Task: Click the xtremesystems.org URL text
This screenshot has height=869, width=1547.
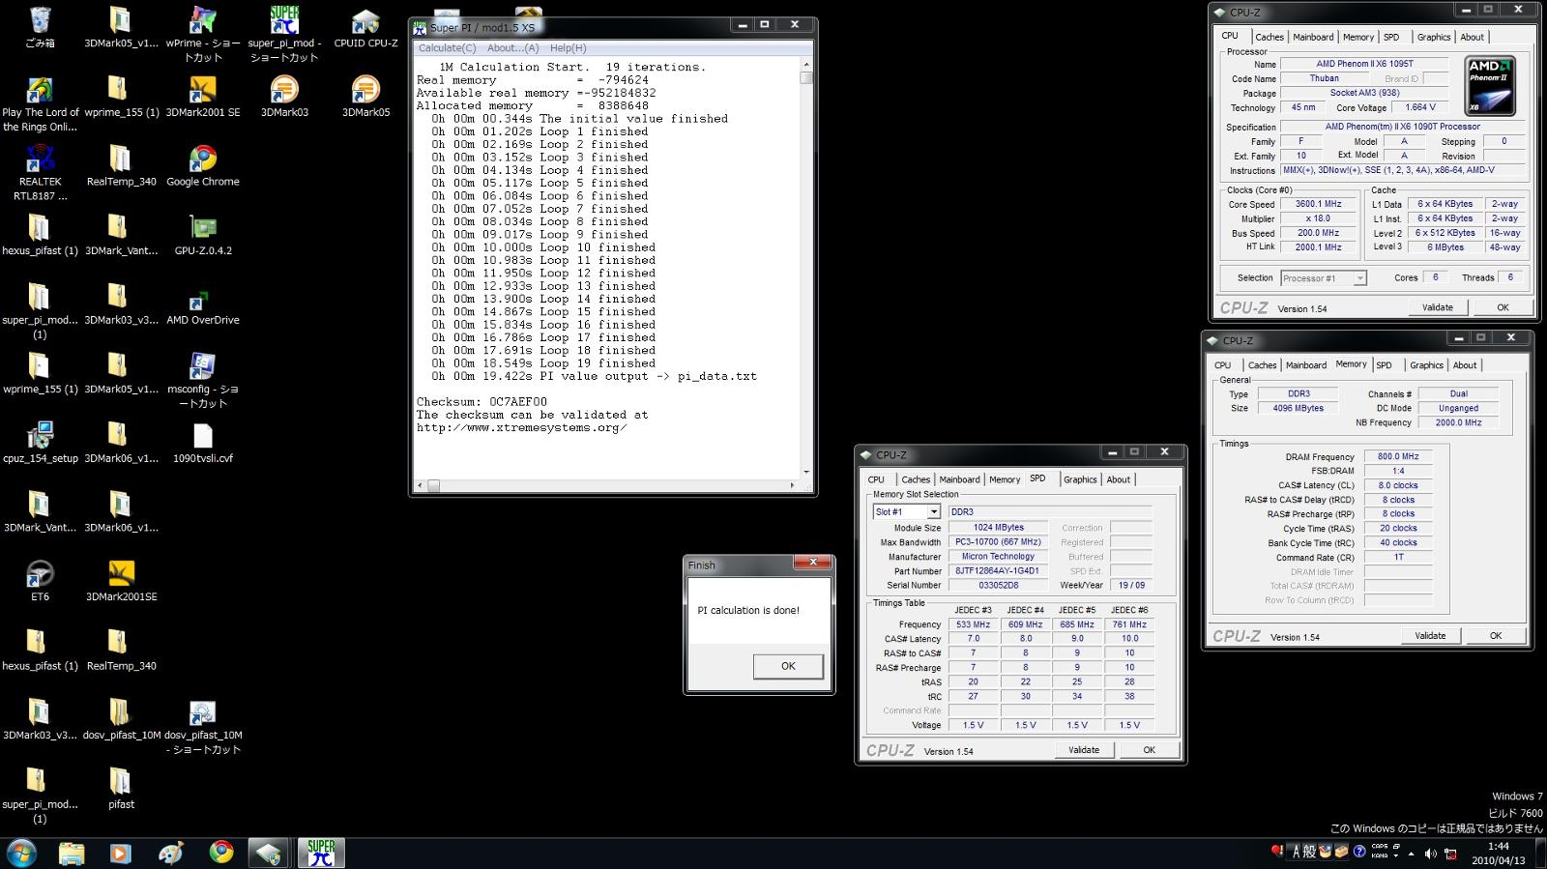Action: point(521,428)
